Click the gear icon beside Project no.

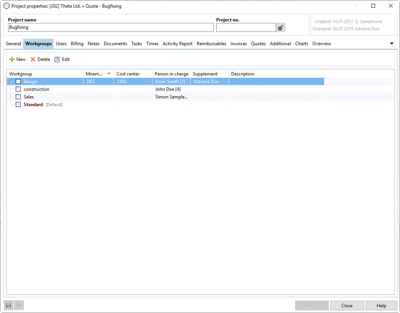pyautogui.click(x=281, y=28)
